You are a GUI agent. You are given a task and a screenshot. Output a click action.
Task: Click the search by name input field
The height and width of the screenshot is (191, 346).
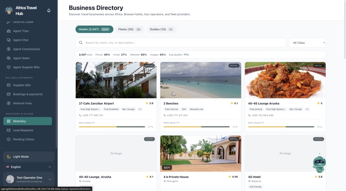pos(181,43)
